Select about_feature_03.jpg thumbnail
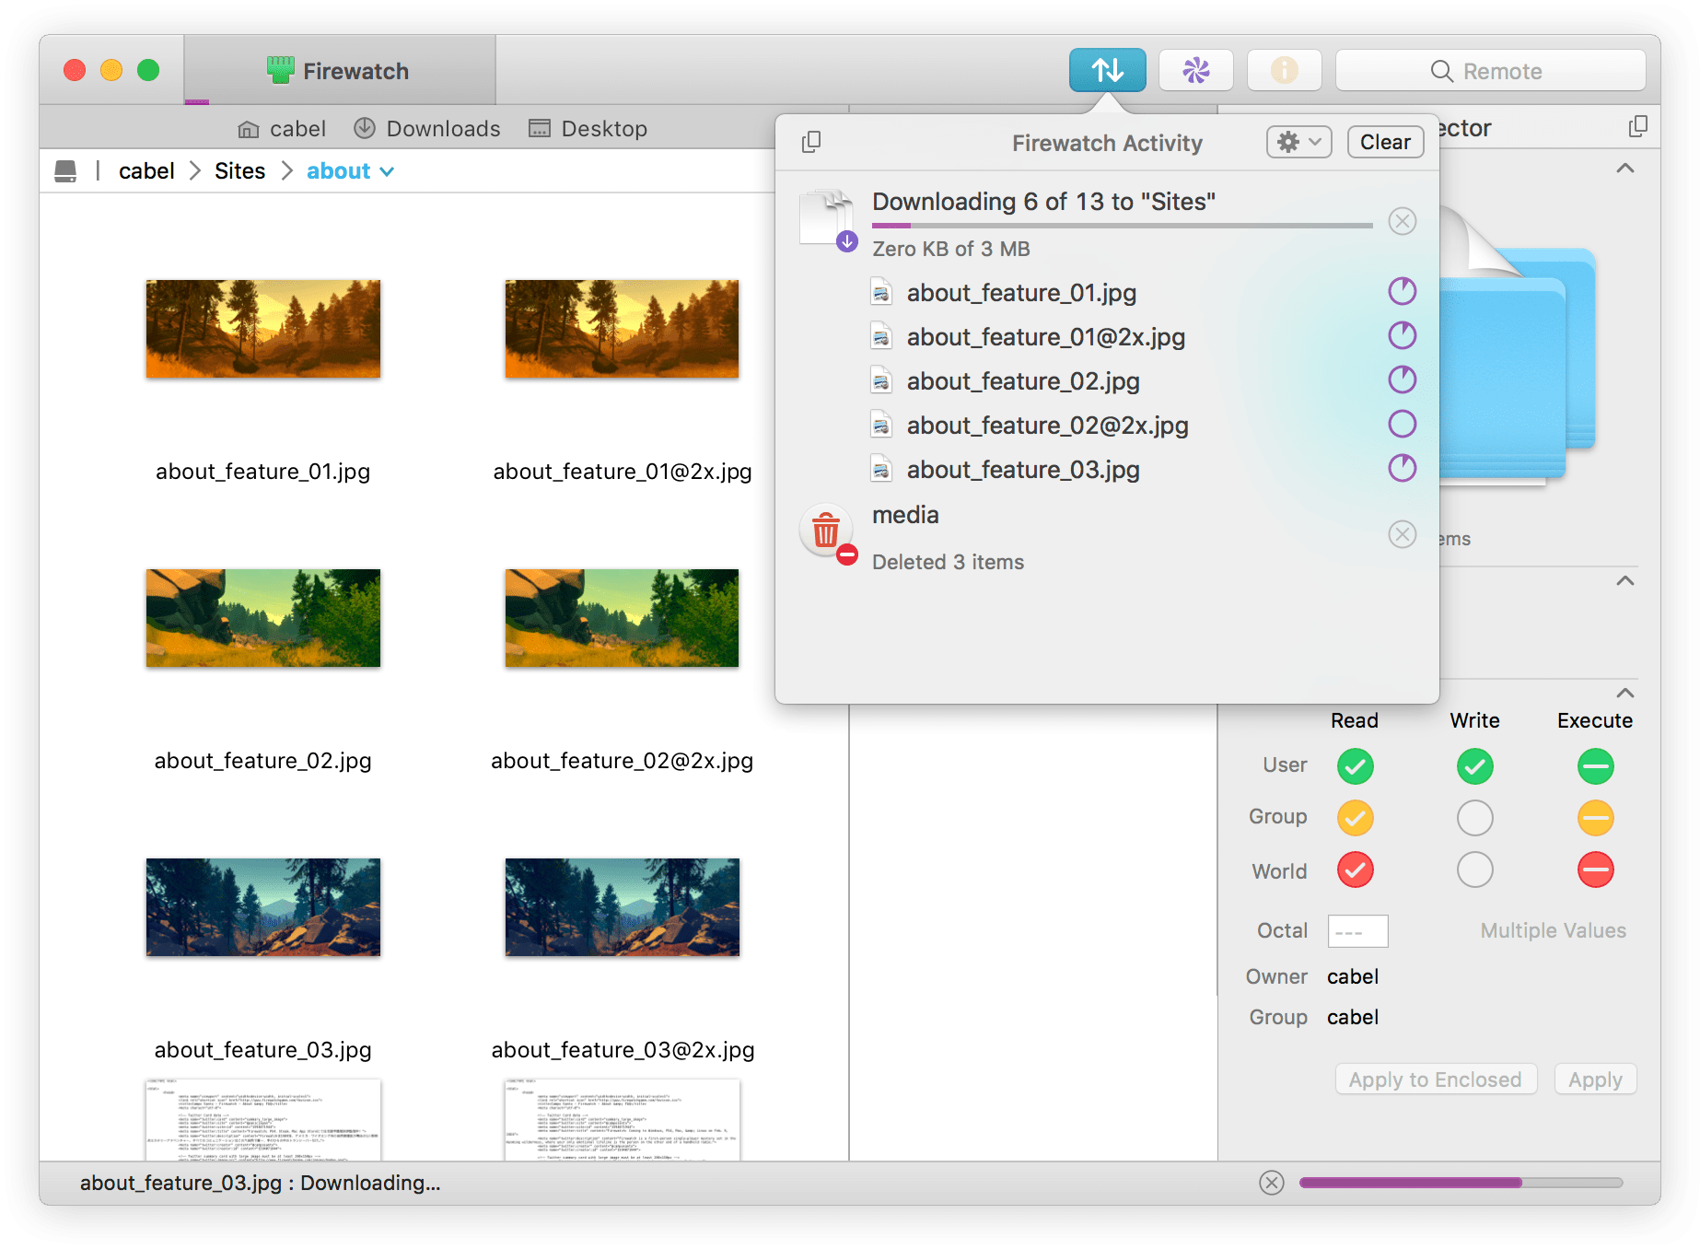The image size is (1700, 1249). click(262, 907)
